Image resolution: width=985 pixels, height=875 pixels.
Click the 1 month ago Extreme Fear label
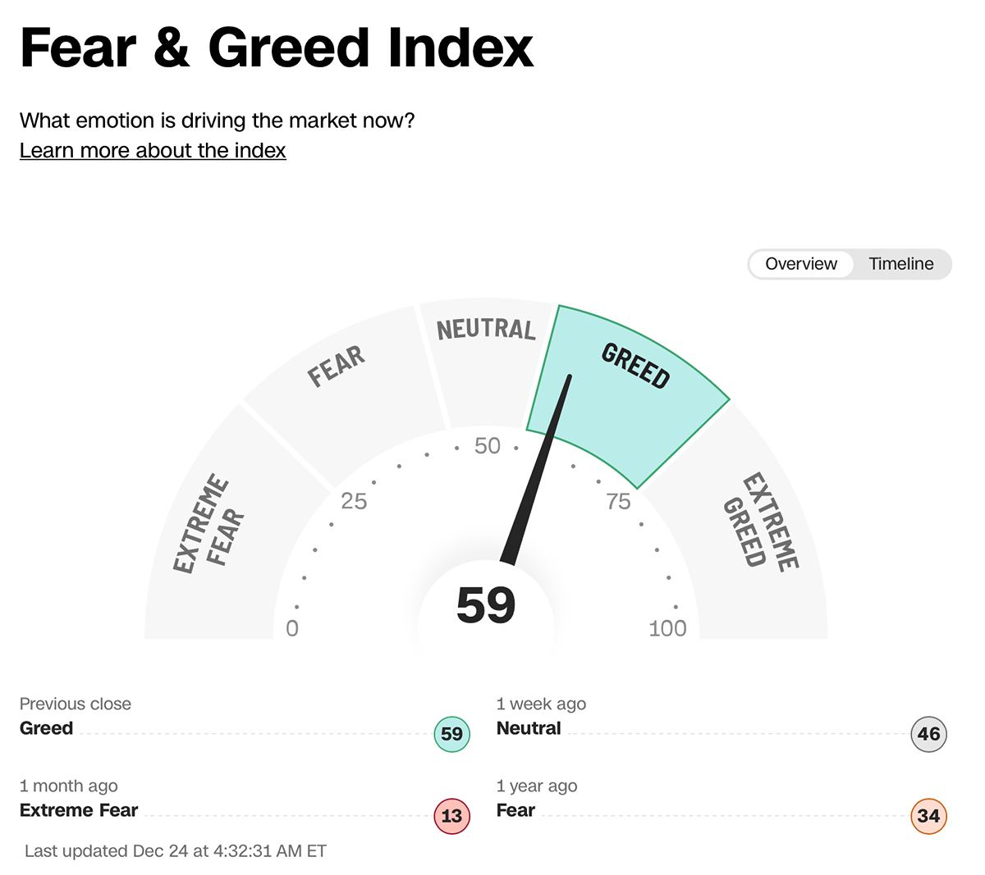[79, 810]
